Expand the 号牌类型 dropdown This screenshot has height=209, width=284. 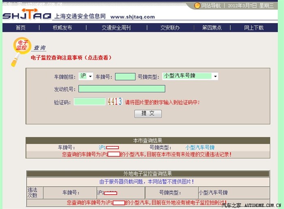point(190,76)
